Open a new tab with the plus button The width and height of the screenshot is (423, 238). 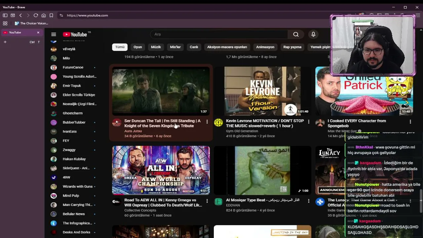click(5, 42)
